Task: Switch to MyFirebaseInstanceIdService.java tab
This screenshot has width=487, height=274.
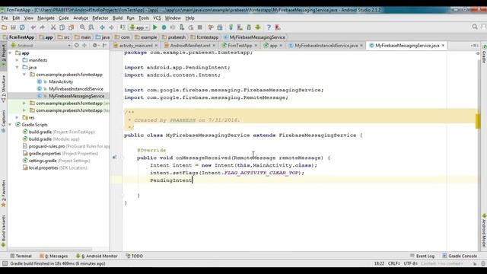Action: (326, 46)
